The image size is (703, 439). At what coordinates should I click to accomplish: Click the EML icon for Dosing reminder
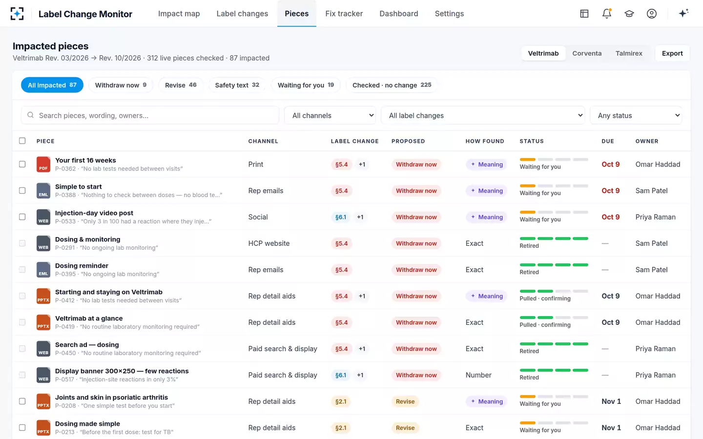click(43, 270)
